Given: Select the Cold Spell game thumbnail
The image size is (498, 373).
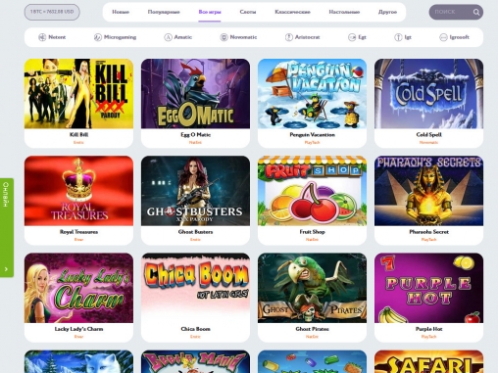Looking at the screenshot, I should click(428, 94).
